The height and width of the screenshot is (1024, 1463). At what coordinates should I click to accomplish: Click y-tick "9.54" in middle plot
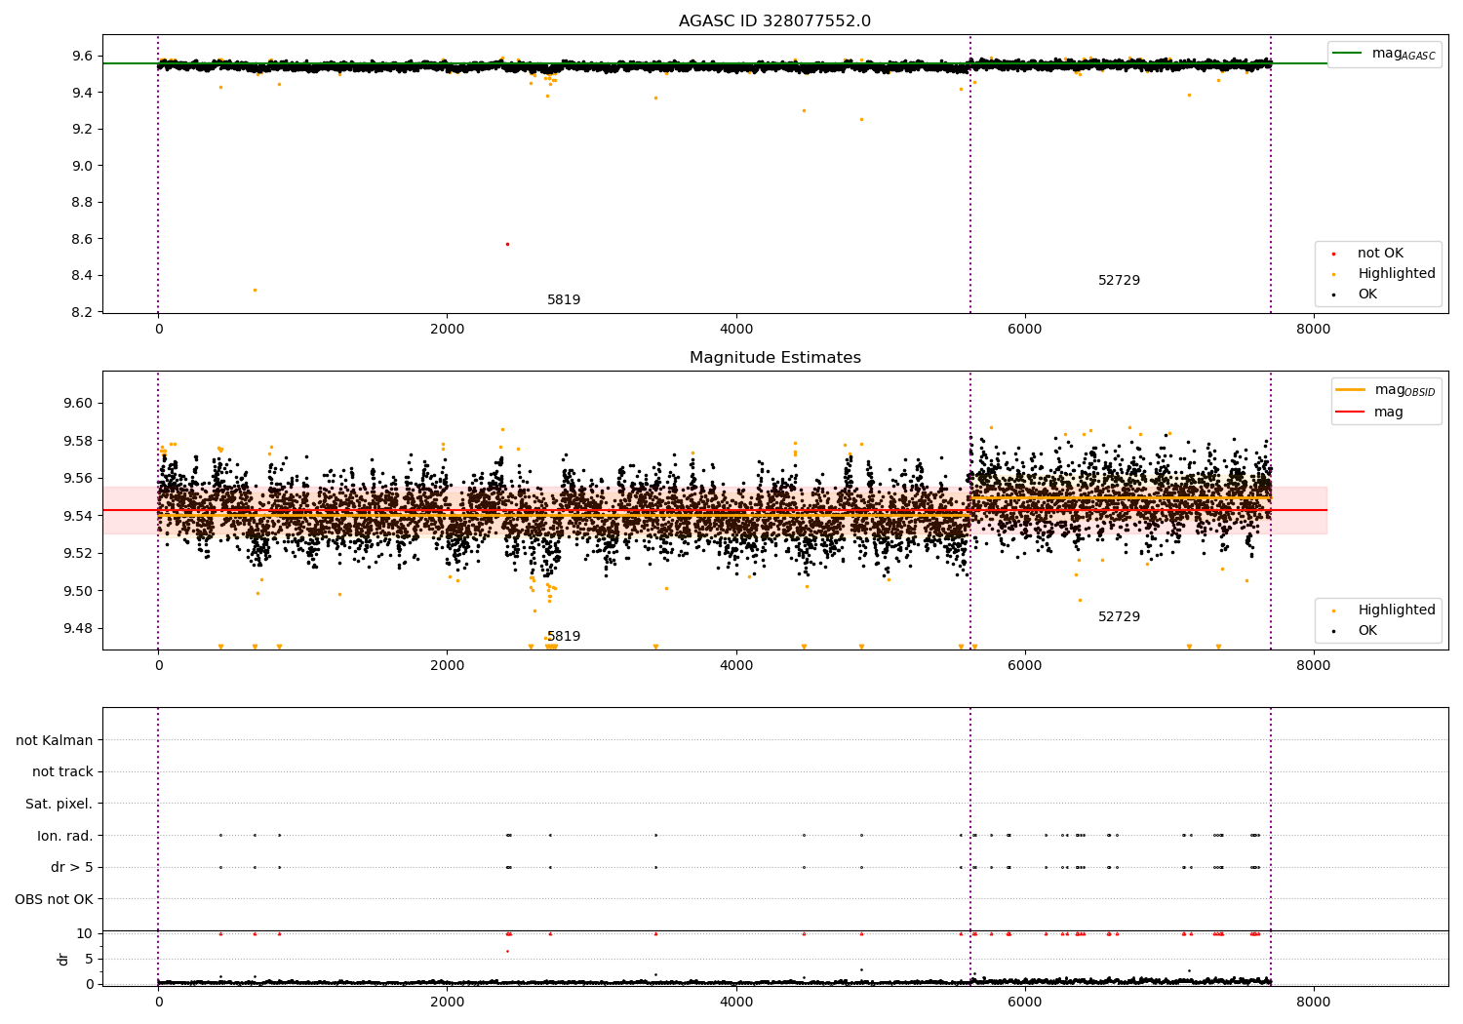tap(79, 516)
